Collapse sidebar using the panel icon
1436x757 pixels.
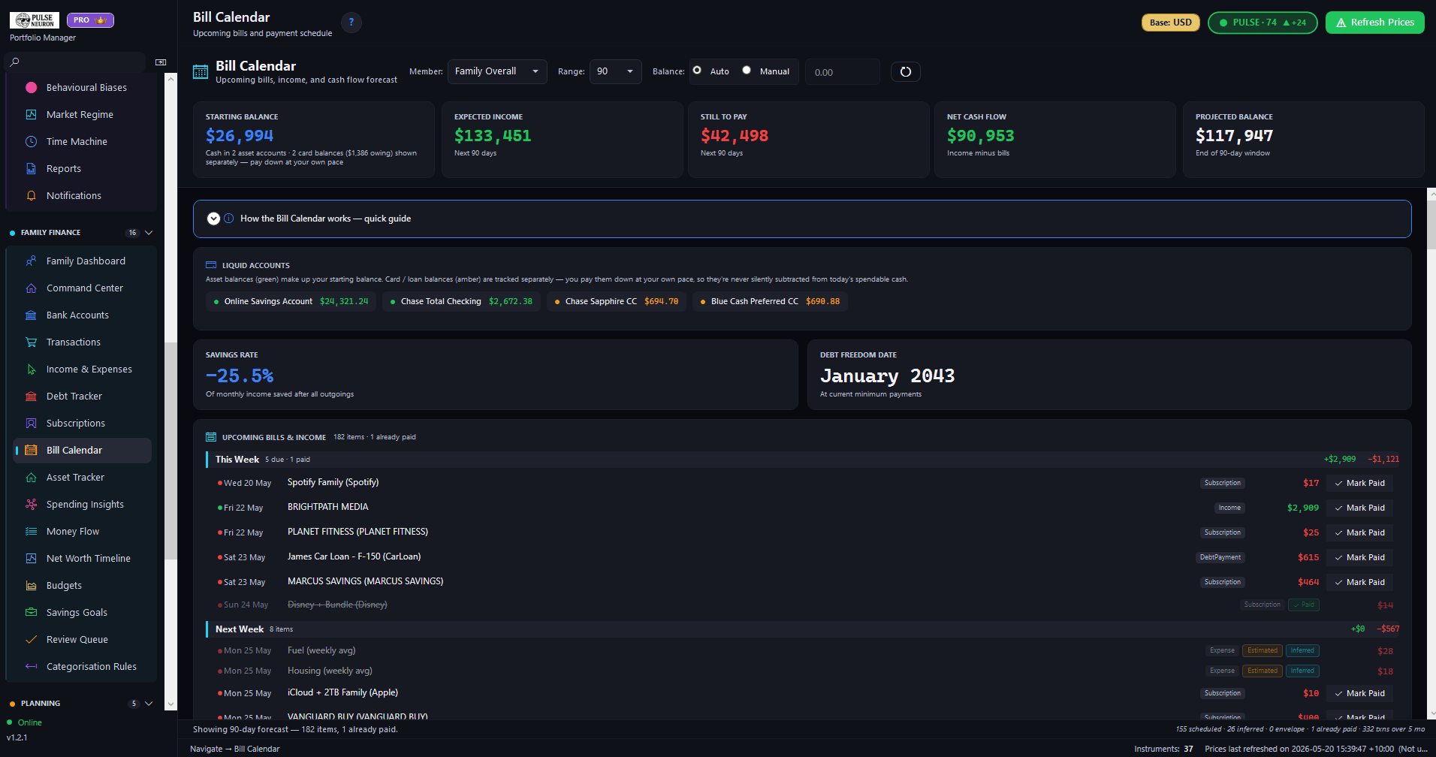tap(161, 62)
